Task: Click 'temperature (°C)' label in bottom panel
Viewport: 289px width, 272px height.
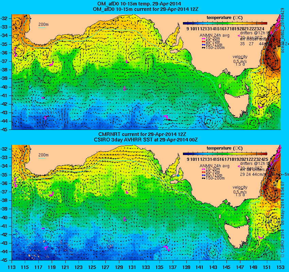Action: tap(224, 148)
